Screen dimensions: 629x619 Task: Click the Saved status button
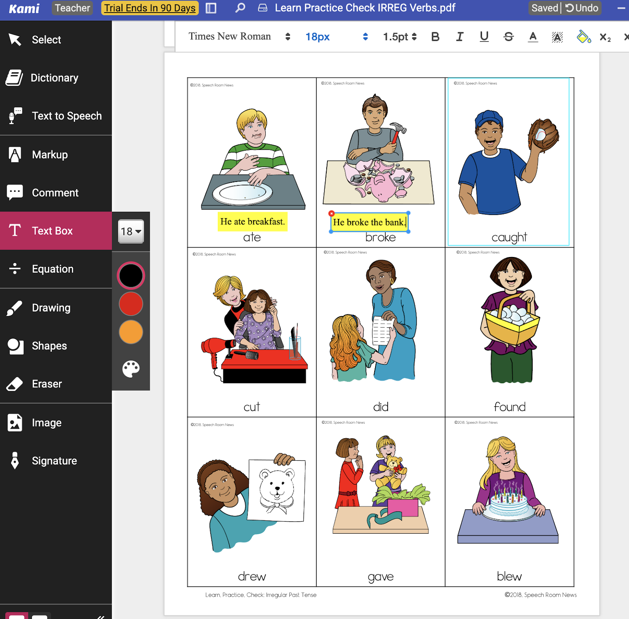(x=545, y=8)
